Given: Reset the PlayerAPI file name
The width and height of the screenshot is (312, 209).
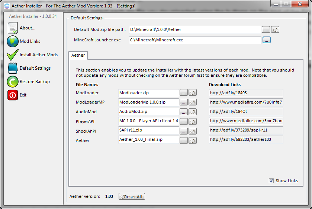Looking at the screenshot, I should (x=193, y=121).
